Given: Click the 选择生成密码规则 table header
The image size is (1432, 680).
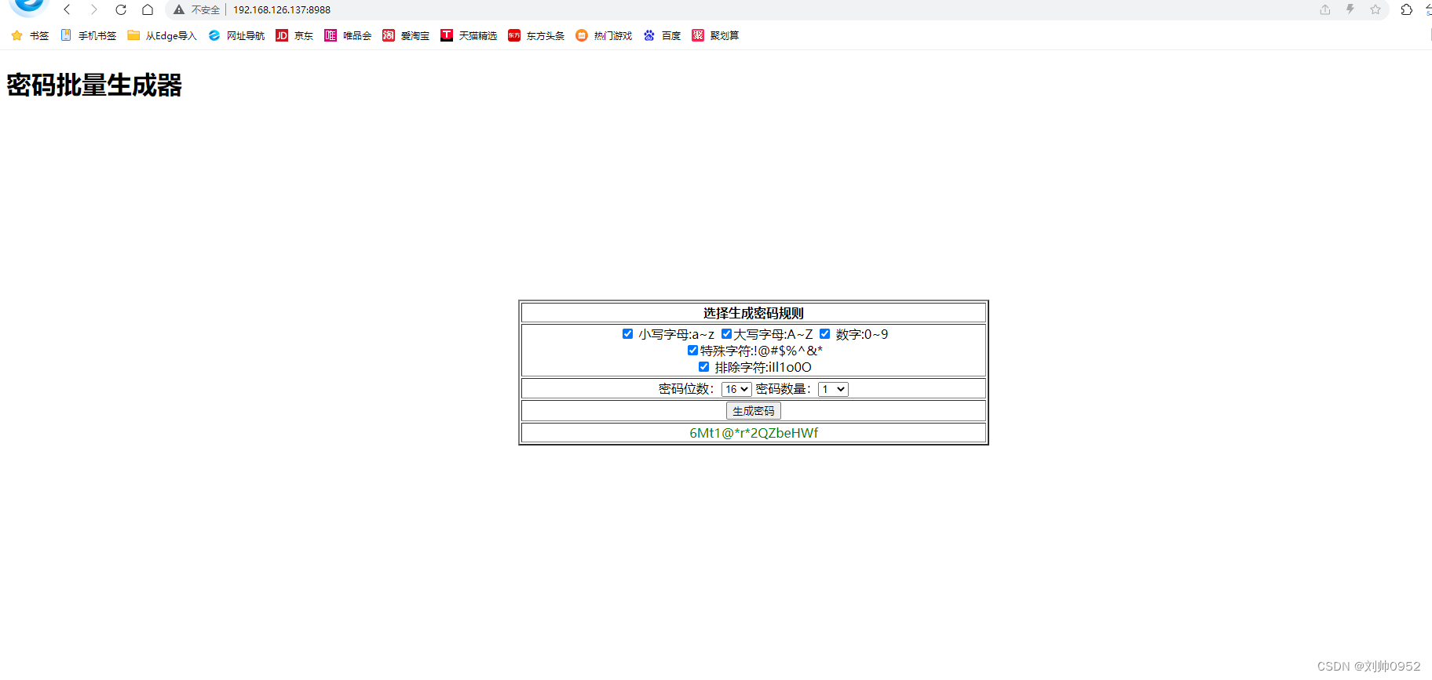Looking at the screenshot, I should coord(754,313).
